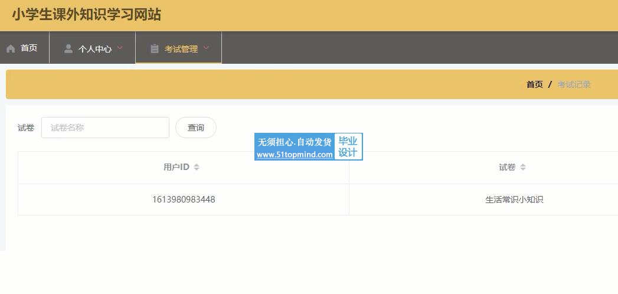
Task: Focus the 试卷名称 input field
Action: tap(105, 128)
